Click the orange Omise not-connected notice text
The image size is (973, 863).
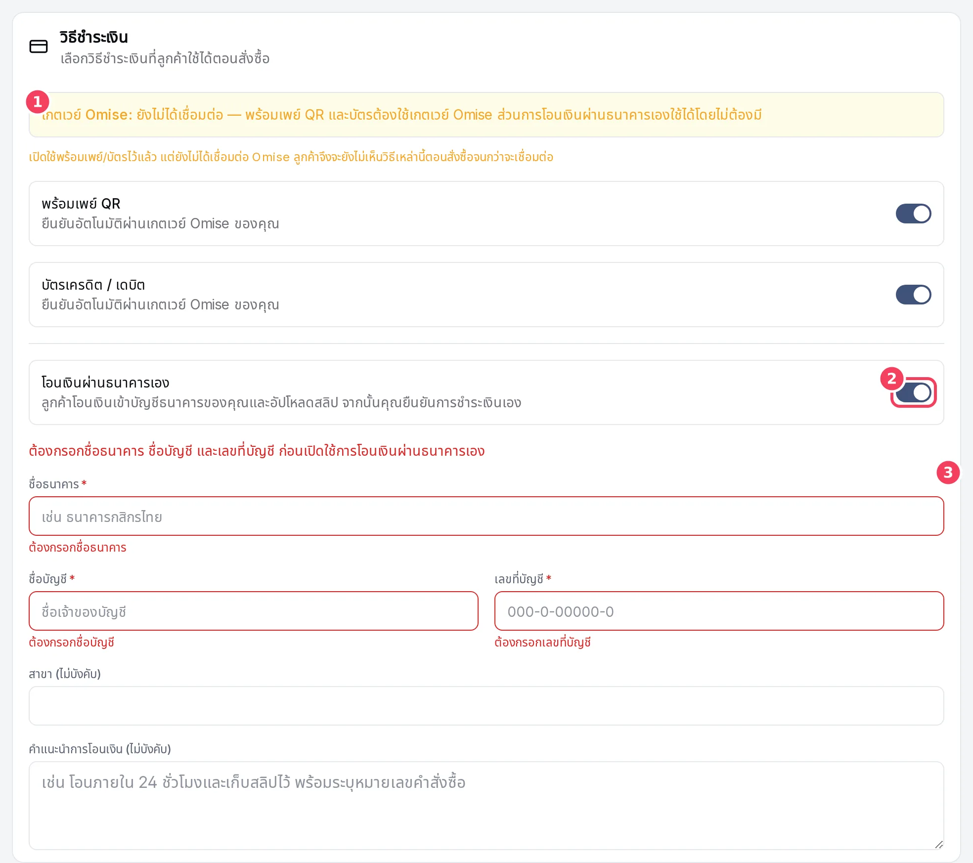[x=291, y=157]
